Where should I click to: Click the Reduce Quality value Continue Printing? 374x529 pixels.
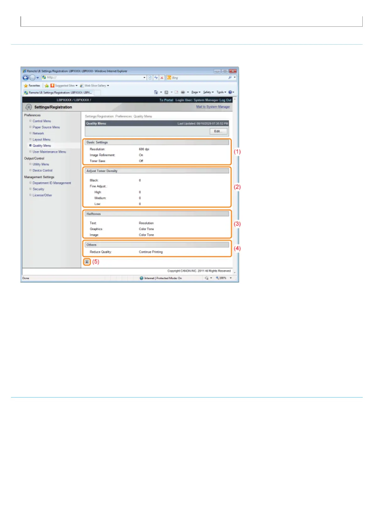click(151, 252)
